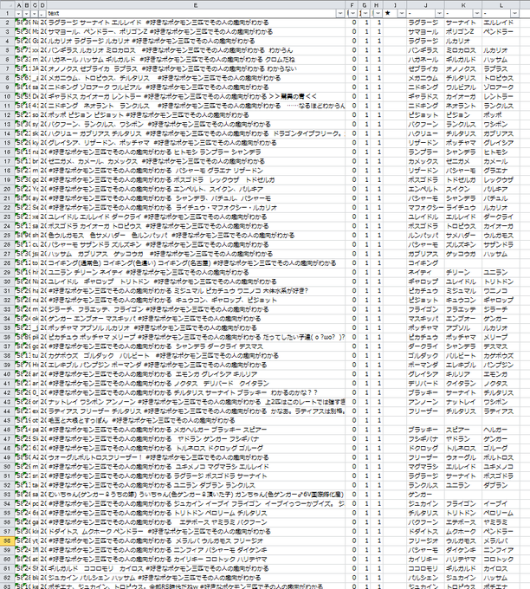This screenshot has height=589, width=530.
Task: Click the text cell in row 45 column E
Action: [196, 420]
